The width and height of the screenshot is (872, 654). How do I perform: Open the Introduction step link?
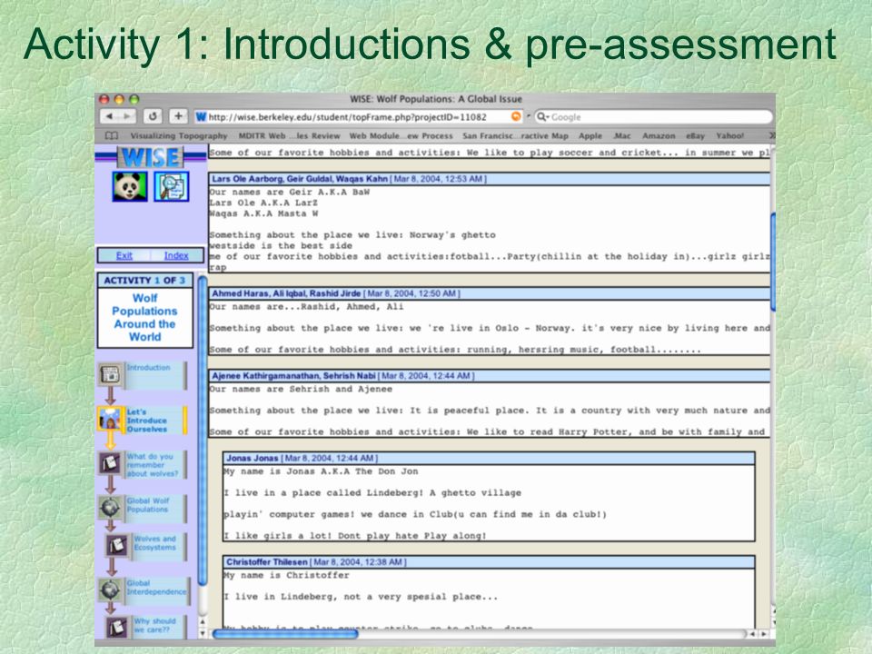point(148,368)
